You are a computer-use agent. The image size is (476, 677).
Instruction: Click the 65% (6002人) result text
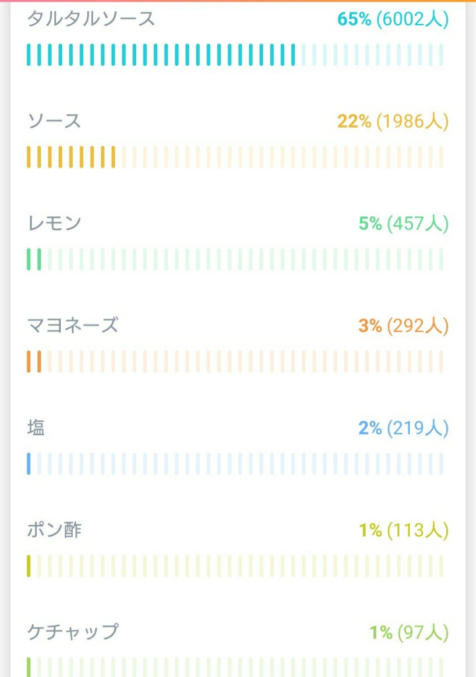393,19
